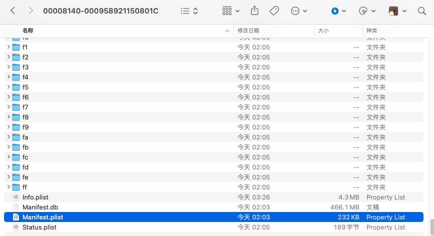434x236 pixels.
Task: Expand the fb folder disclosure chevron
Action: click(8, 147)
